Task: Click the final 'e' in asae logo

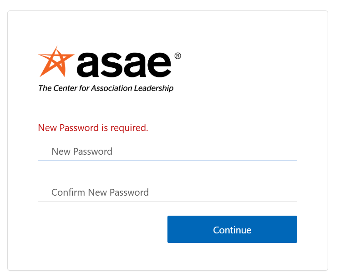Action: point(159,65)
